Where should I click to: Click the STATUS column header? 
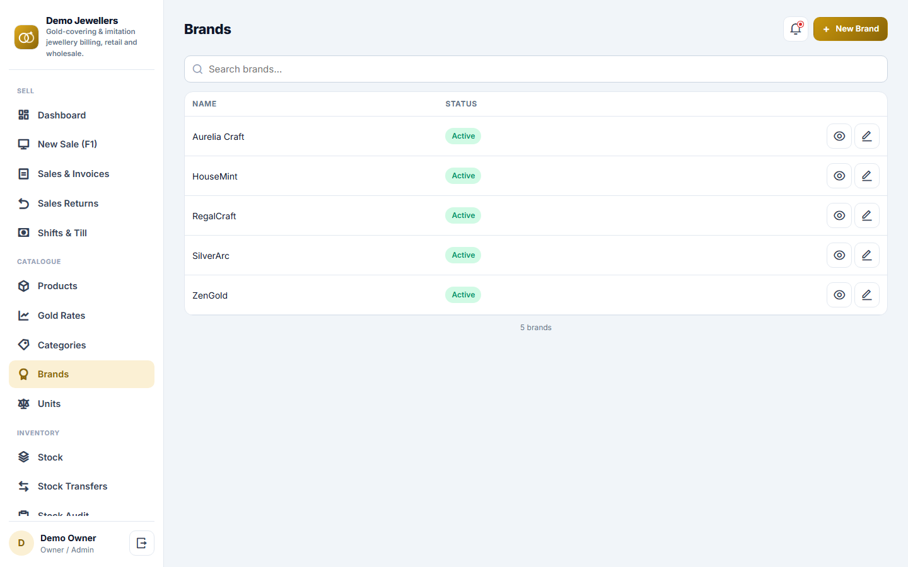461,104
